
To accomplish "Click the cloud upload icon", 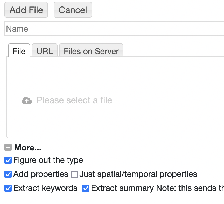I will [x=27, y=100].
